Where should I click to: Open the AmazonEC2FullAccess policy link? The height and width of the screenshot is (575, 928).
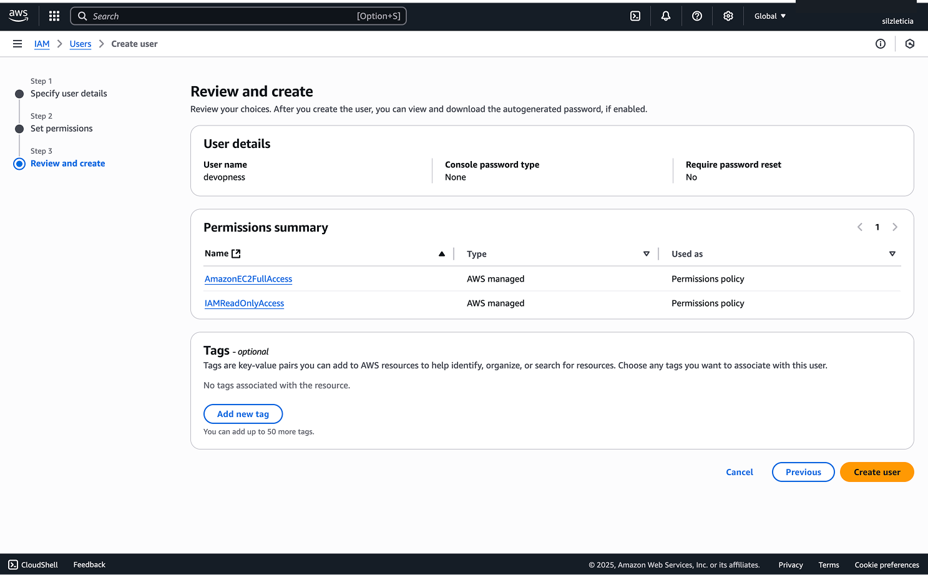(x=248, y=278)
